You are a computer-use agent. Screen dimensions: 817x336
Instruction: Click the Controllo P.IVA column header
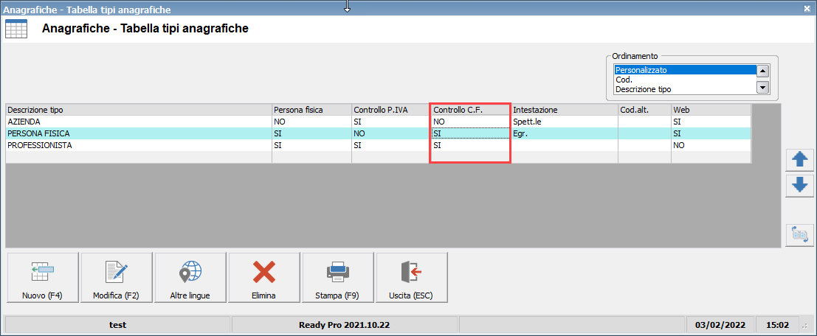coord(391,110)
